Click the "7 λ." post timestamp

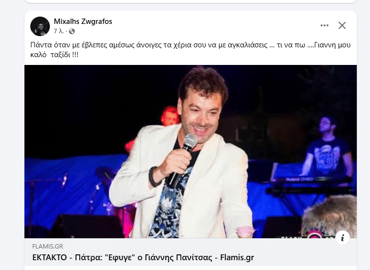click(x=59, y=31)
